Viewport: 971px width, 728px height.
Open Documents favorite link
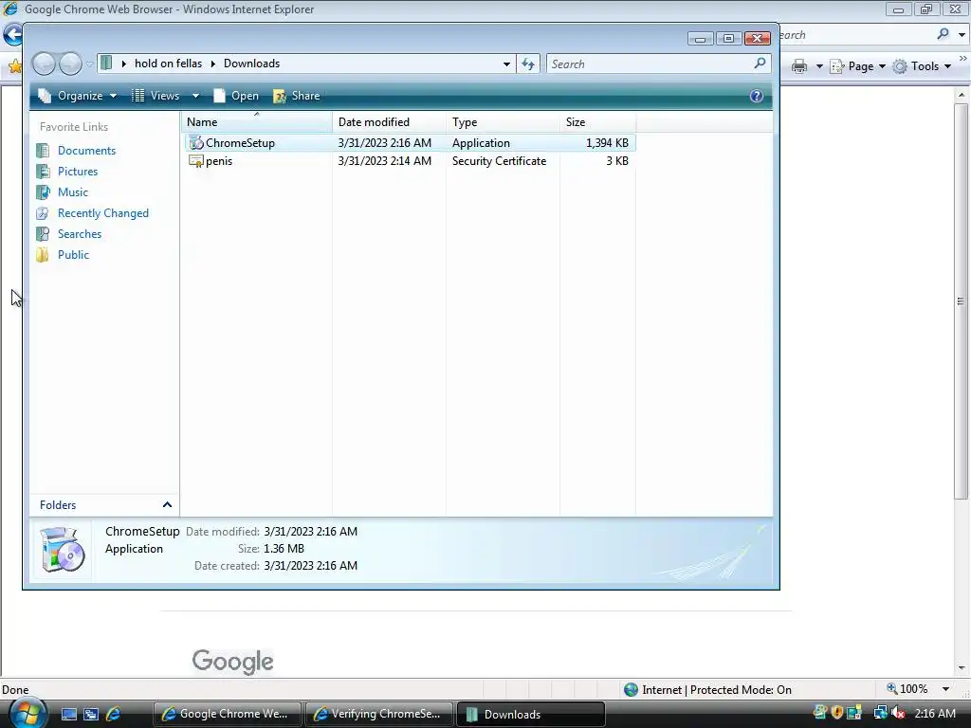click(x=86, y=151)
